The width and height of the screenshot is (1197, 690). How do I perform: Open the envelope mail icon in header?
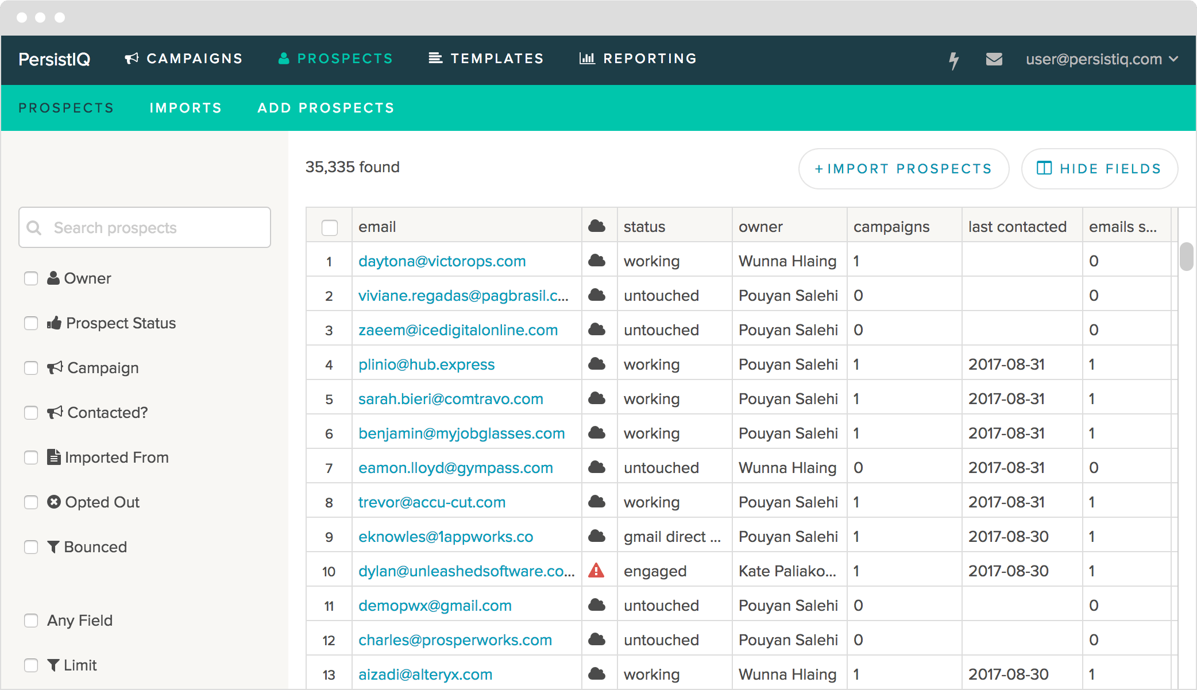[994, 59]
